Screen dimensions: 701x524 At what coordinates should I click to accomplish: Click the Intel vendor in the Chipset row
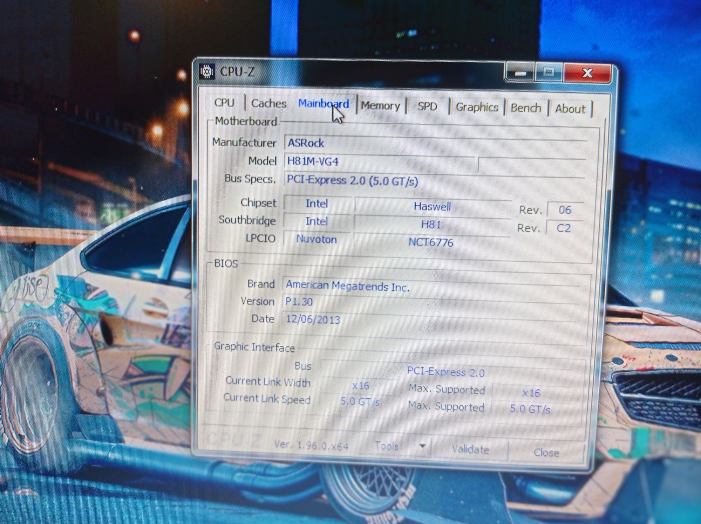317,204
